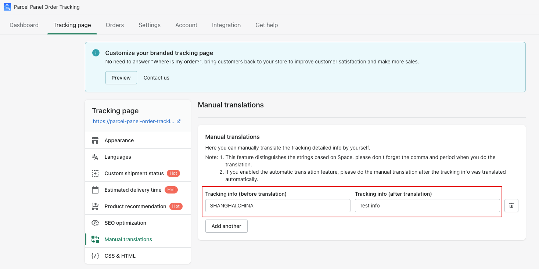Open Appearance in the sidebar

click(x=138, y=140)
